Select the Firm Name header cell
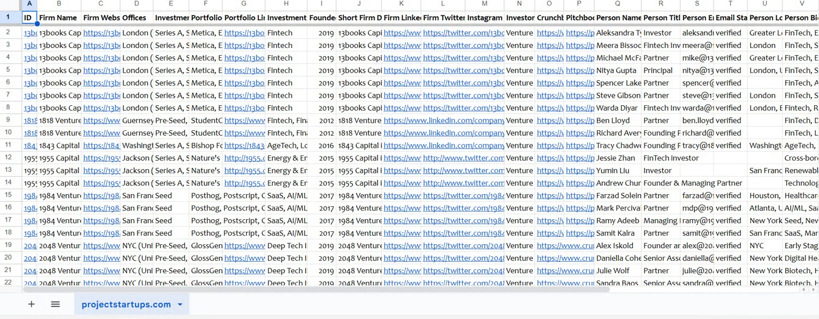 click(x=58, y=18)
